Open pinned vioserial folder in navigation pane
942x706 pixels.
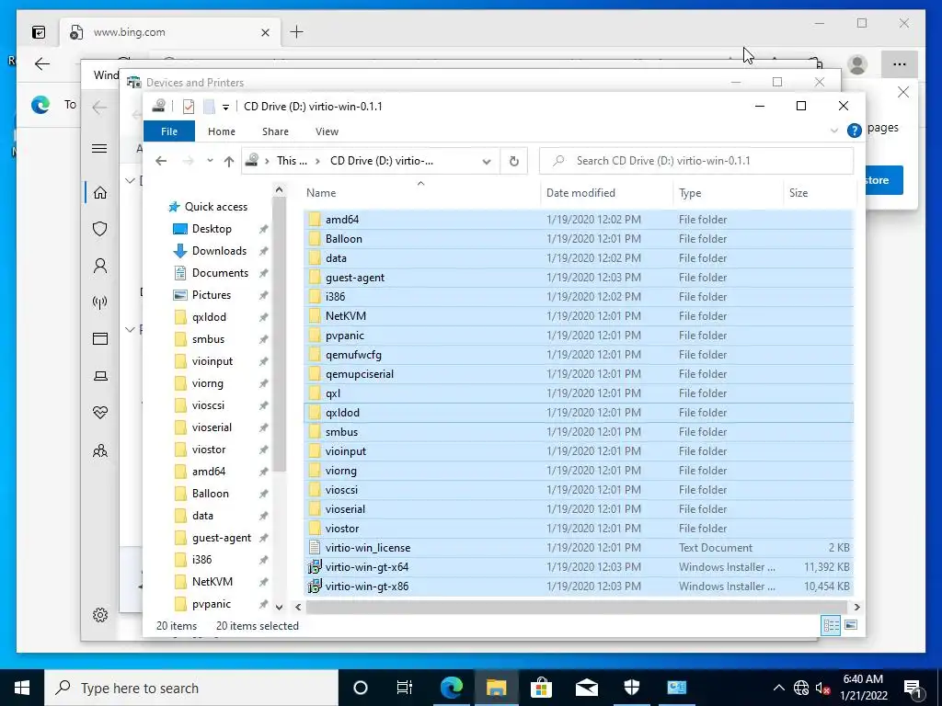tap(203, 427)
